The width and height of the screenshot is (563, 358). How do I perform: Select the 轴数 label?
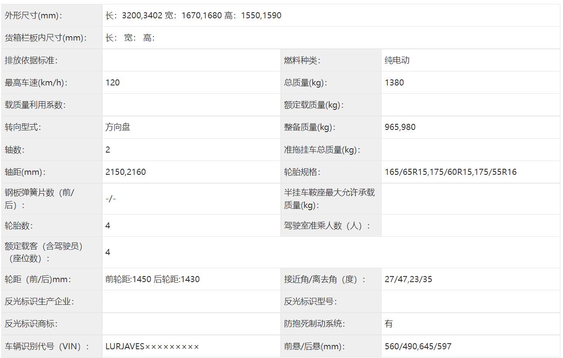click(14, 150)
